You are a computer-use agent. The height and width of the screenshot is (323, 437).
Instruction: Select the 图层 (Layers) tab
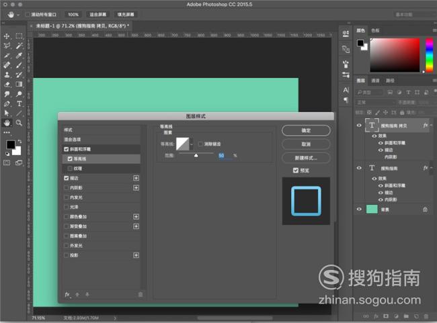(x=360, y=81)
